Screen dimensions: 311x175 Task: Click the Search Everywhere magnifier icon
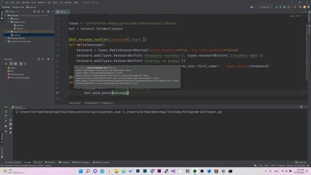tap(300, 7)
